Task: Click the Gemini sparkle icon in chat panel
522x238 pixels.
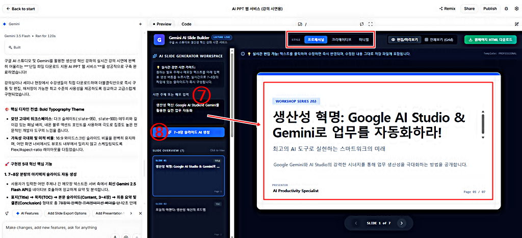Action: (x=4, y=24)
